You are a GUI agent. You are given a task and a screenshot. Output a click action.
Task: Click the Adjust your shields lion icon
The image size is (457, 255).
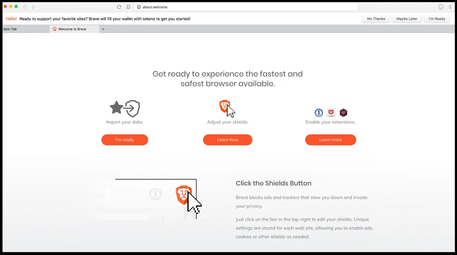click(x=227, y=108)
